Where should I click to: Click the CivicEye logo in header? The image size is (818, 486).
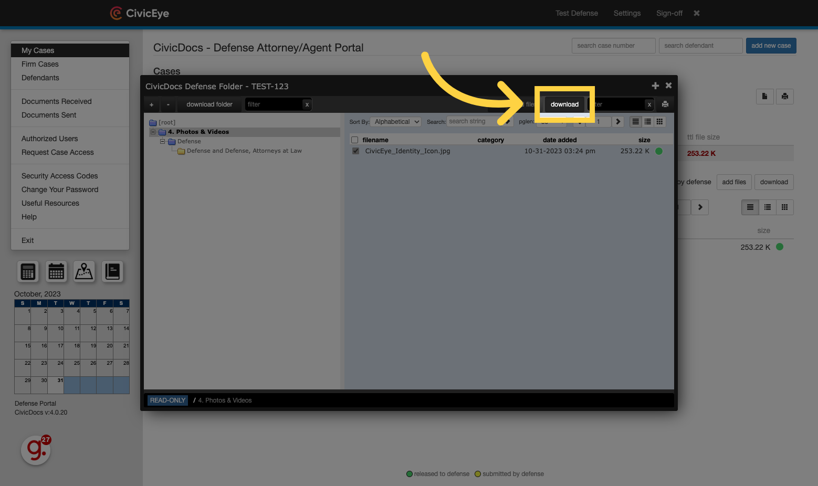[140, 13]
